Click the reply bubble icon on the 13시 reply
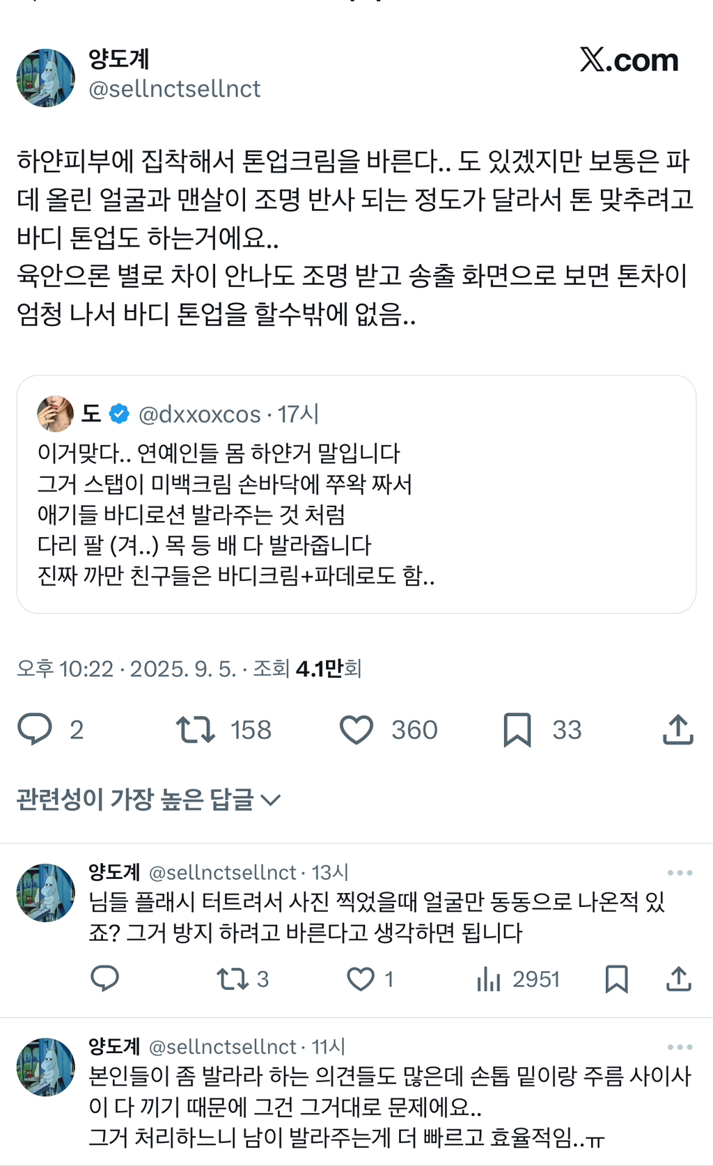This screenshot has width=713, height=1166. [106, 979]
